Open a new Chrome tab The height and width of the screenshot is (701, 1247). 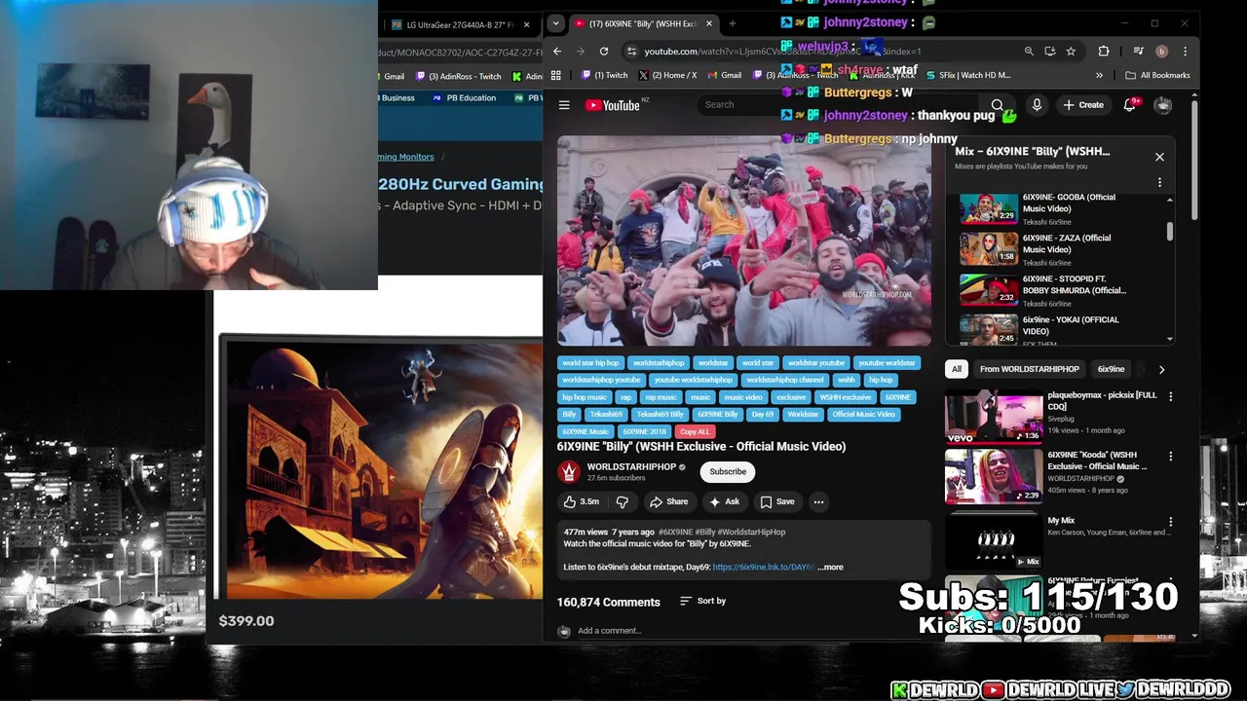point(732,23)
